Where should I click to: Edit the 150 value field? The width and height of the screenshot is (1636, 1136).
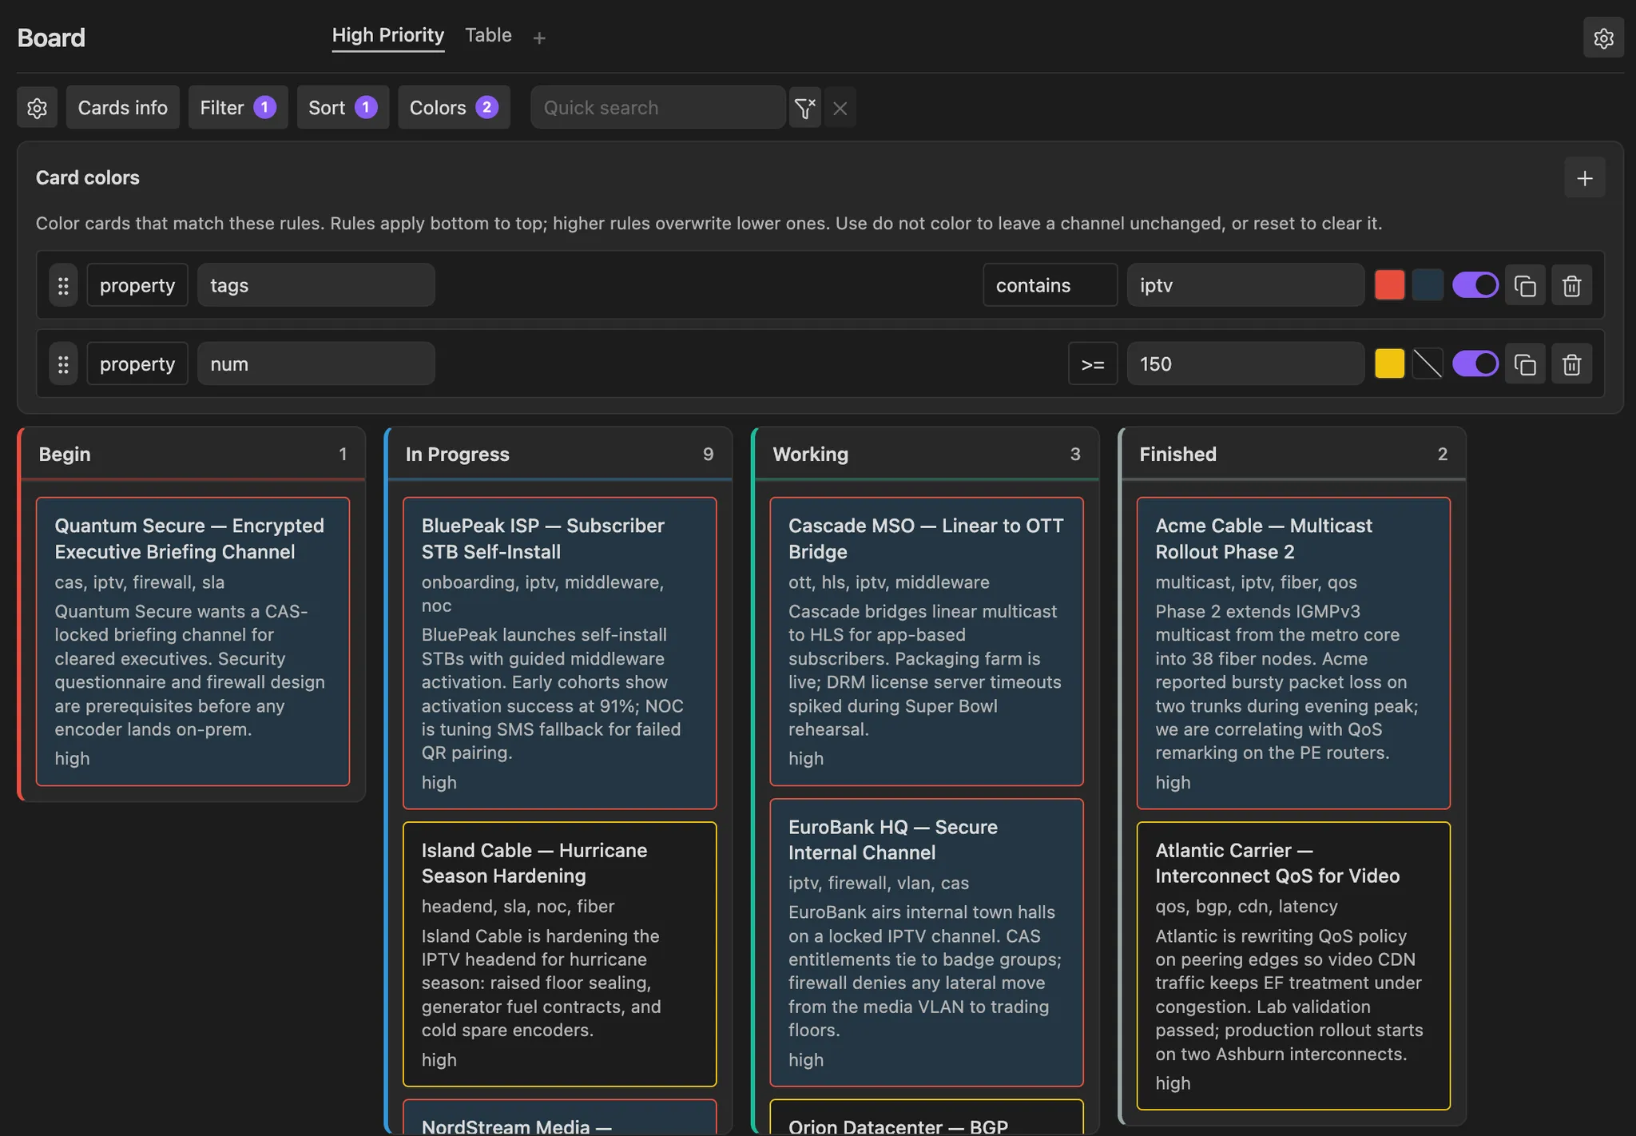(x=1245, y=364)
